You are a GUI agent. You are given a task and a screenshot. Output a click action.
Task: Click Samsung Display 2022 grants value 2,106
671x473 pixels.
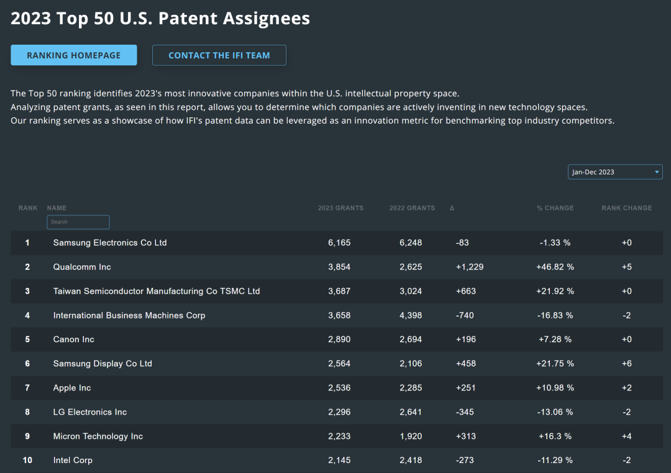pos(411,364)
